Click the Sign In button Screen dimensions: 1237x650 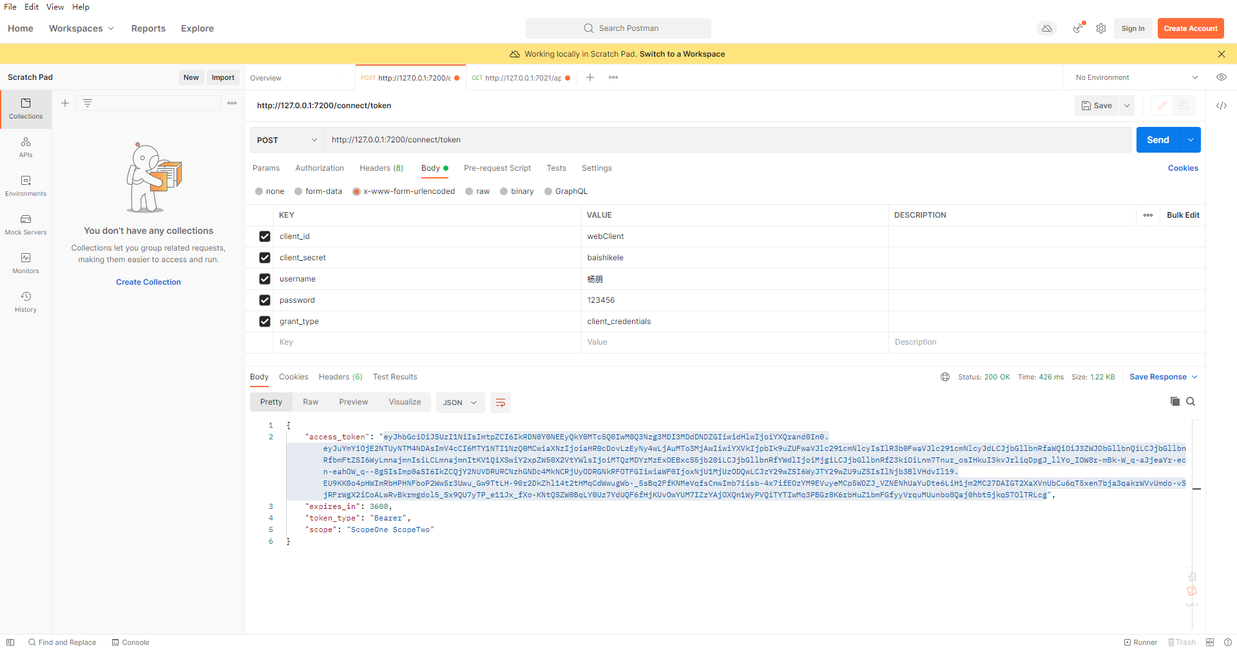(x=1133, y=28)
